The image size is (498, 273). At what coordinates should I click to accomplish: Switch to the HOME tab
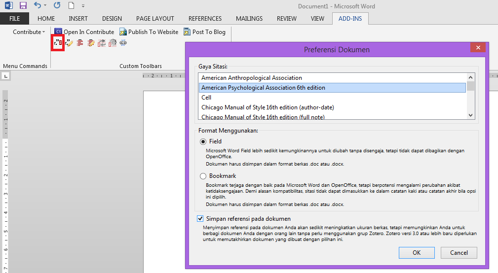point(46,18)
